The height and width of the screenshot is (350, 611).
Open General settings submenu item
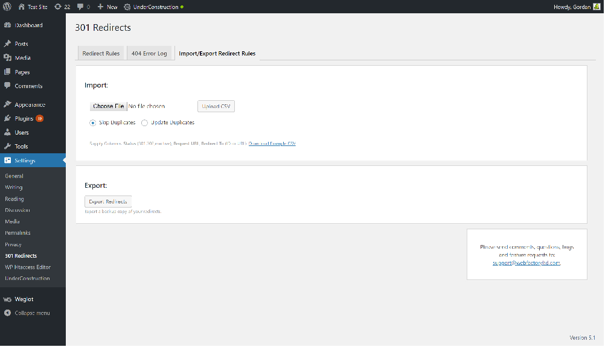point(14,176)
